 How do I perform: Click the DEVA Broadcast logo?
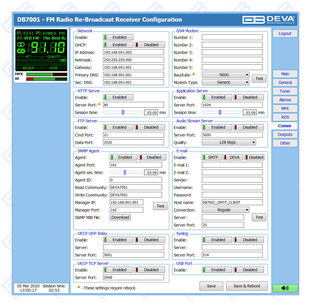point(269,20)
